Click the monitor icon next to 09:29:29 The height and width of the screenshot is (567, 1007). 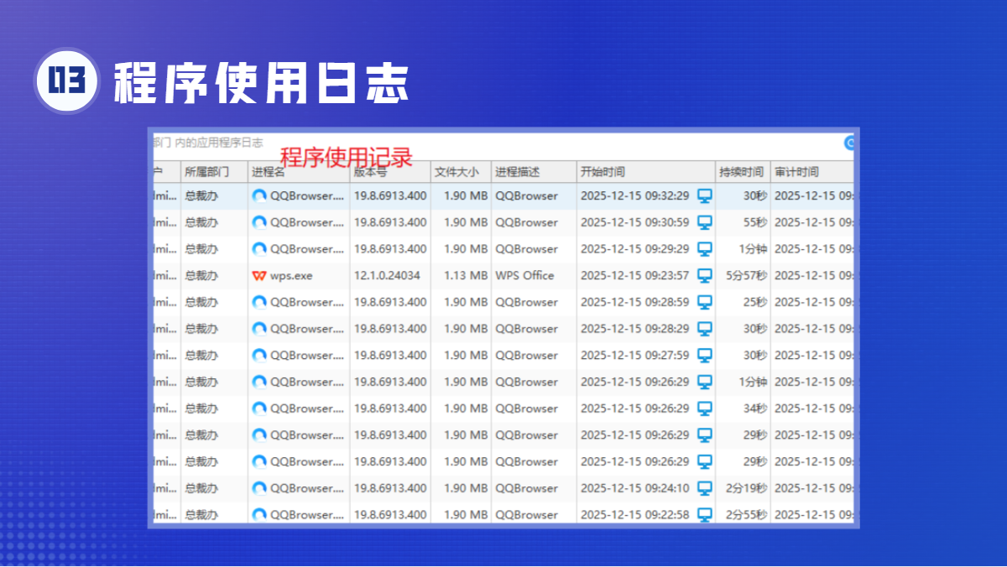point(705,249)
